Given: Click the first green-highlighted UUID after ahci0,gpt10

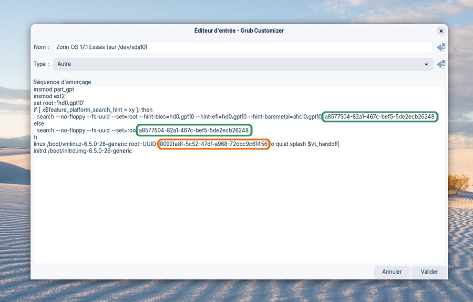Looking at the screenshot, I should click(379, 117).
